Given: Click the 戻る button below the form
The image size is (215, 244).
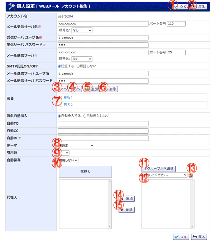Looking at the screenshot, I should pos(199,237).
